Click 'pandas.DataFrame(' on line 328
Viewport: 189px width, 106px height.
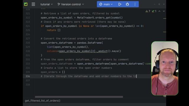coord(90,43)
